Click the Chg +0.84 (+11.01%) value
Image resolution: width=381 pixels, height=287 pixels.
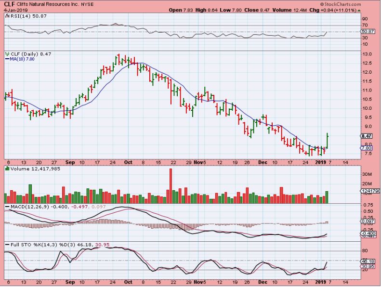click(x=333, y=10)
